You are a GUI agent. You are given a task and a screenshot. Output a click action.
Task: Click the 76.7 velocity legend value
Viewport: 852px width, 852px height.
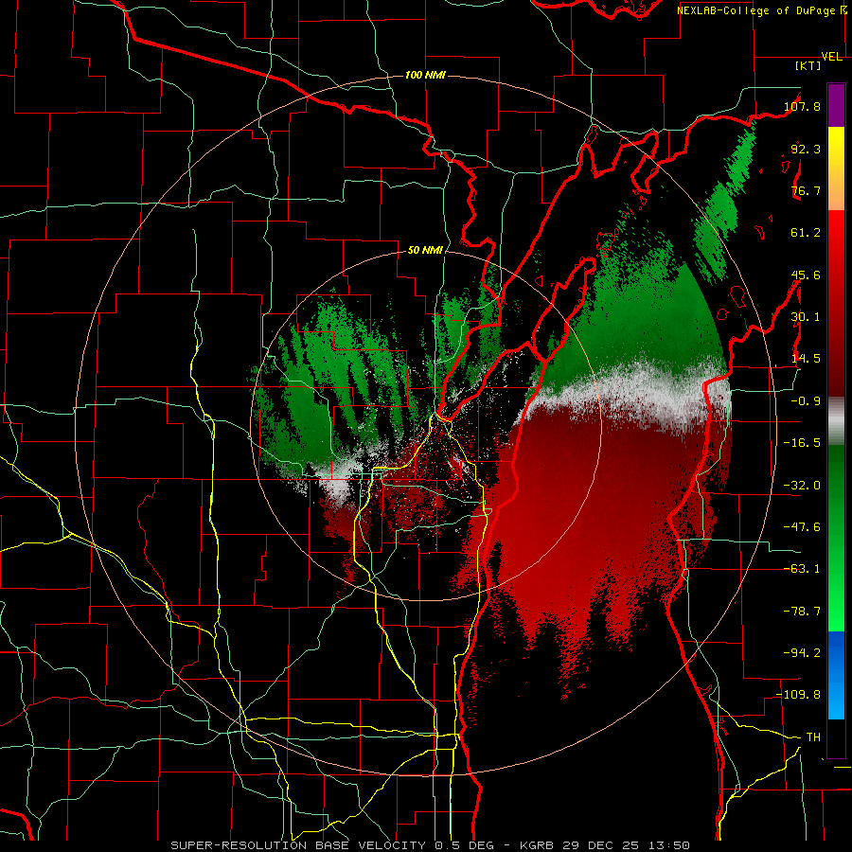pyautogui.click(x=806, y=190)
